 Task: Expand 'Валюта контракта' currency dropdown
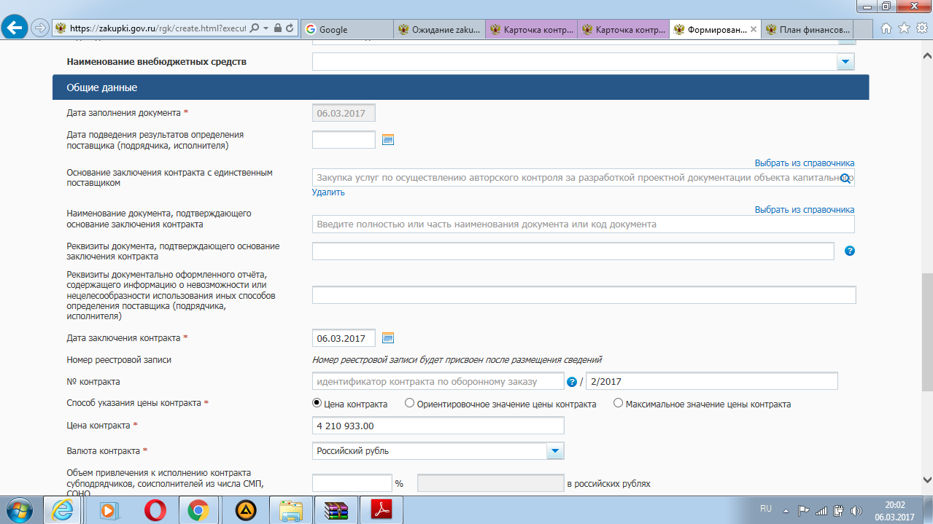(555, 451)
